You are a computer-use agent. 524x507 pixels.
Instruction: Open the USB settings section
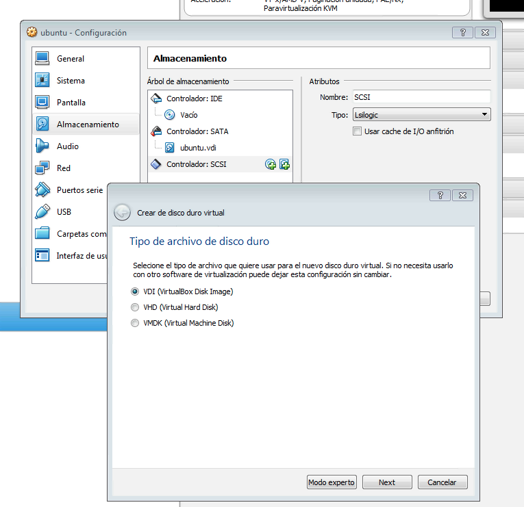click(x=64, y=212)
